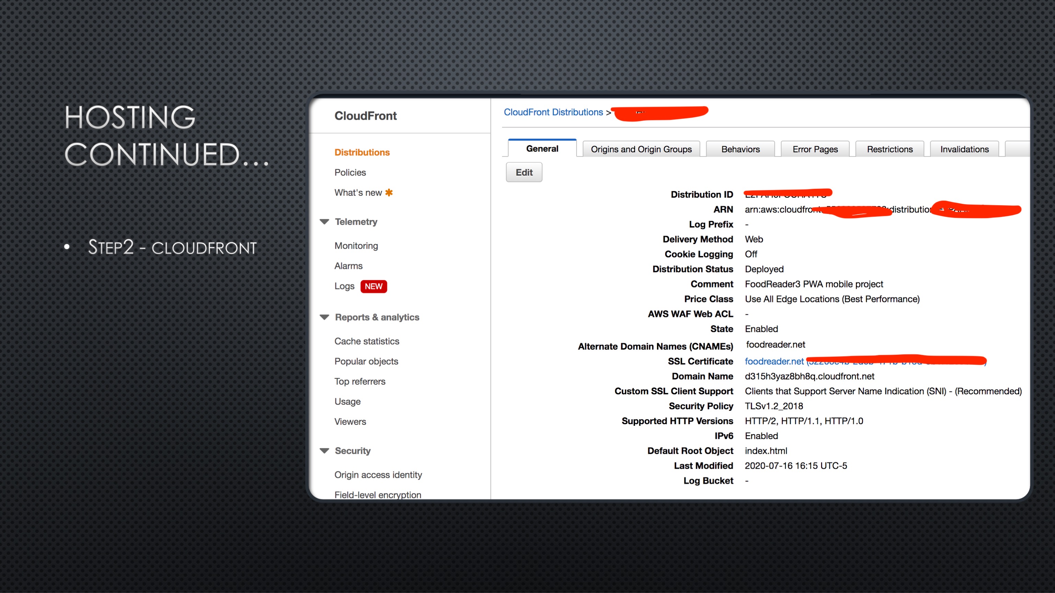Click the Deployed distribution status value

point(764,269)
